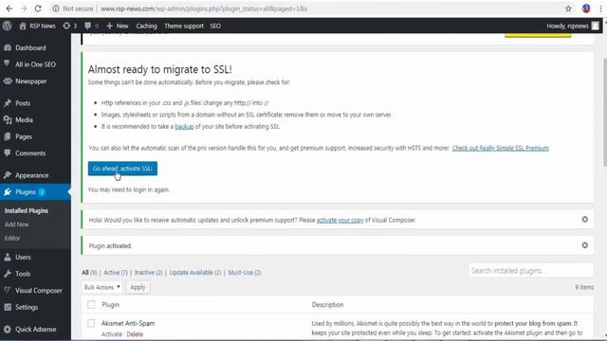Image resolution: width=607 pixels, height=341 pixels.
Task: Activate the Akismet Anti-Spam plugin
Action: [x=112, y=334]
